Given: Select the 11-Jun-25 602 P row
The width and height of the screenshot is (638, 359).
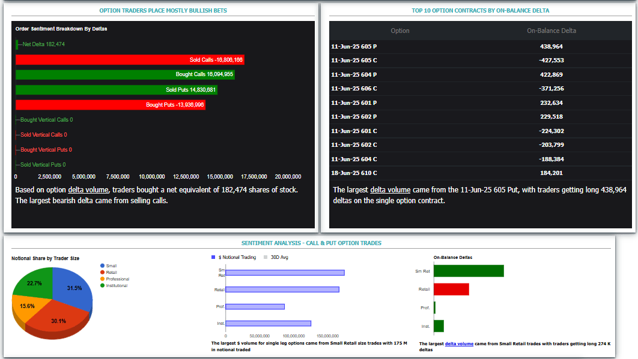Looking at the screenshot, I should click(x=480, y=116).
